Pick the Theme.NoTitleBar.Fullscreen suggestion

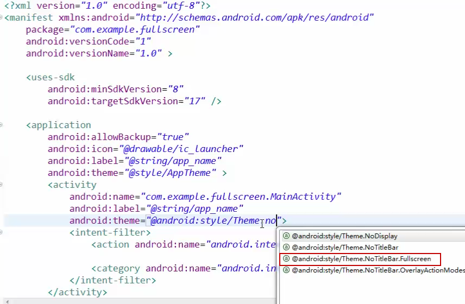click(360, 259)
